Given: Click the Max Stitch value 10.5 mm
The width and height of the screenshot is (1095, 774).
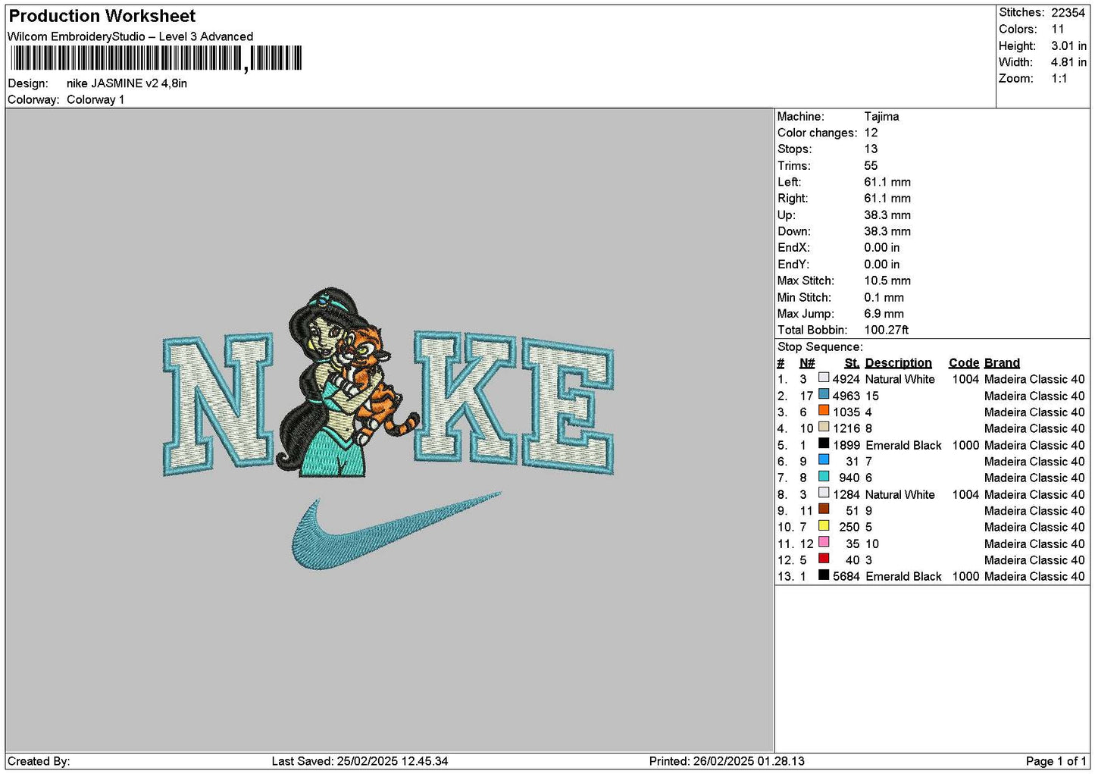Looking at the screenshot, I should pyautogui.click(x=887, y=280).
